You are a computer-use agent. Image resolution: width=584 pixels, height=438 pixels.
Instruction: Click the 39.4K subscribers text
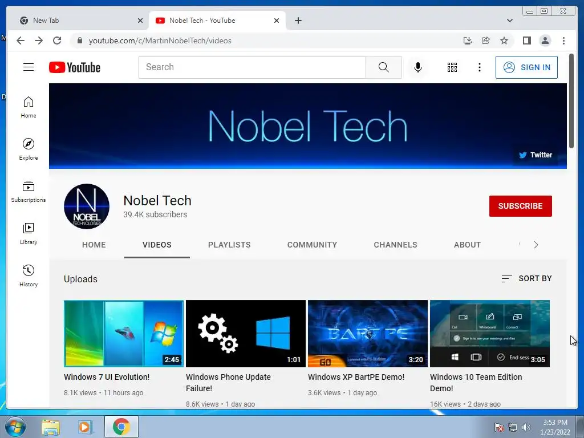[155, 214]
